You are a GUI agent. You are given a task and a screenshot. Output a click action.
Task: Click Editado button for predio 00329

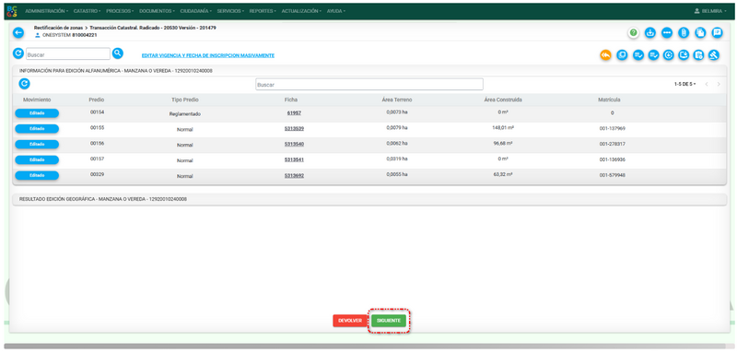(x=37, y=175)
